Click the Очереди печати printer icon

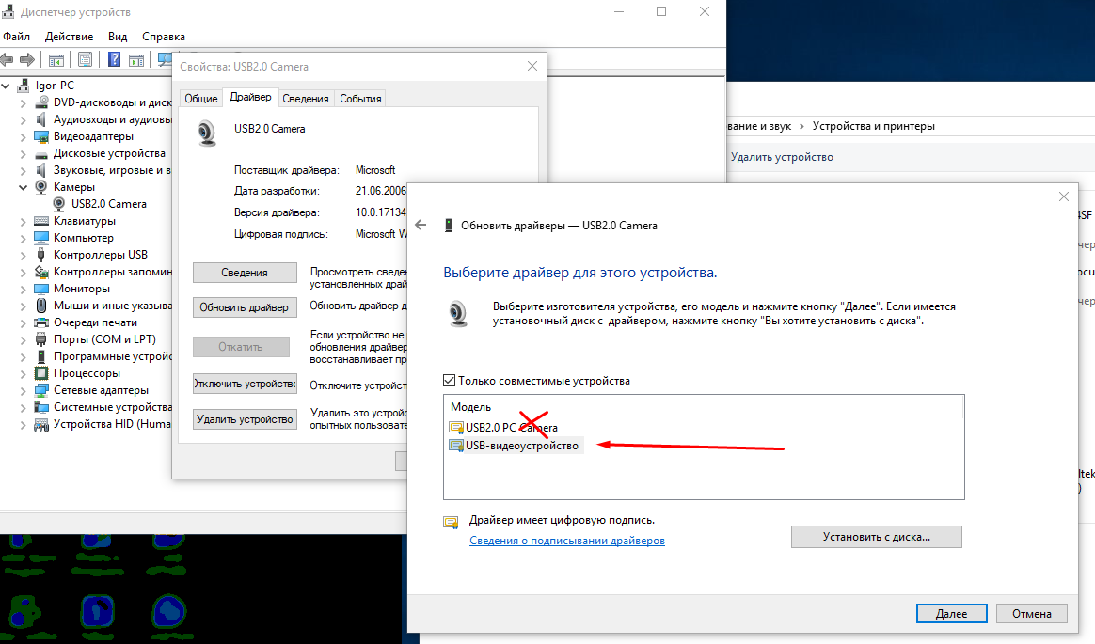pos(41,322)
